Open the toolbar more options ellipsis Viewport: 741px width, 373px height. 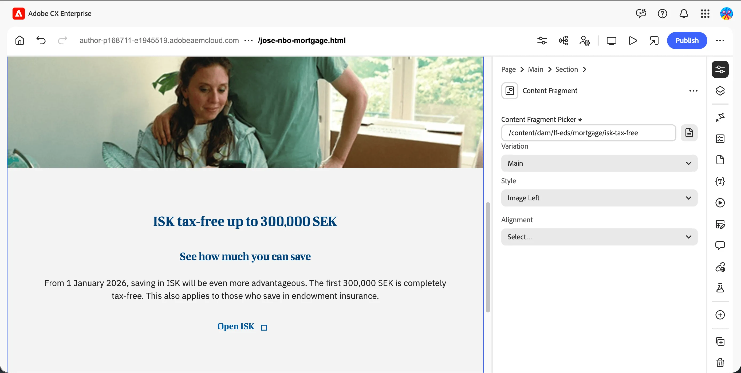pos(720,41)
